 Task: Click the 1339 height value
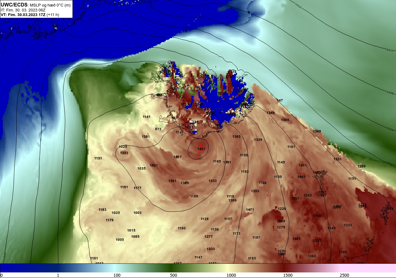pyautogui.click(x=258, y=140)
